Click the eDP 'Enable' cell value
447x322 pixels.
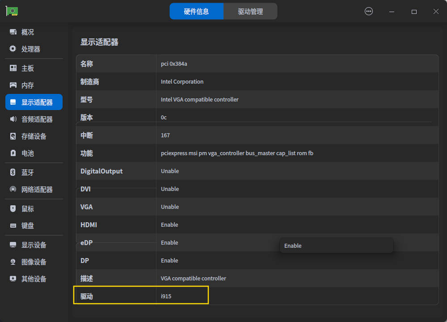point(169,242)
